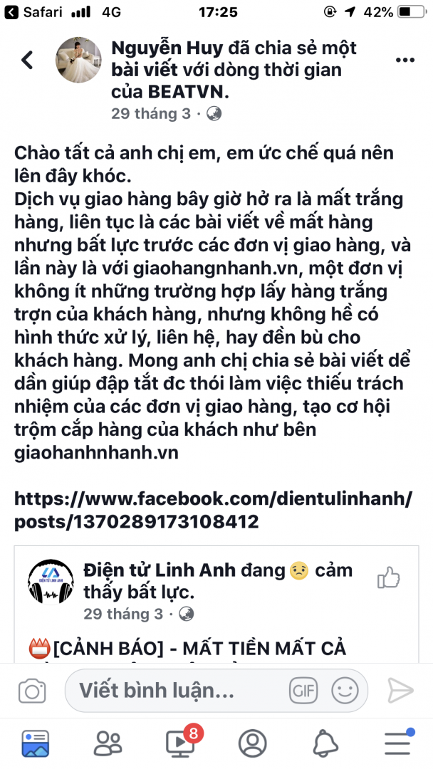Image resolution: width=433 pixels, height=769 pixels.
Task: Open the emoji sticker picker
Action: (x=345, y=691)
